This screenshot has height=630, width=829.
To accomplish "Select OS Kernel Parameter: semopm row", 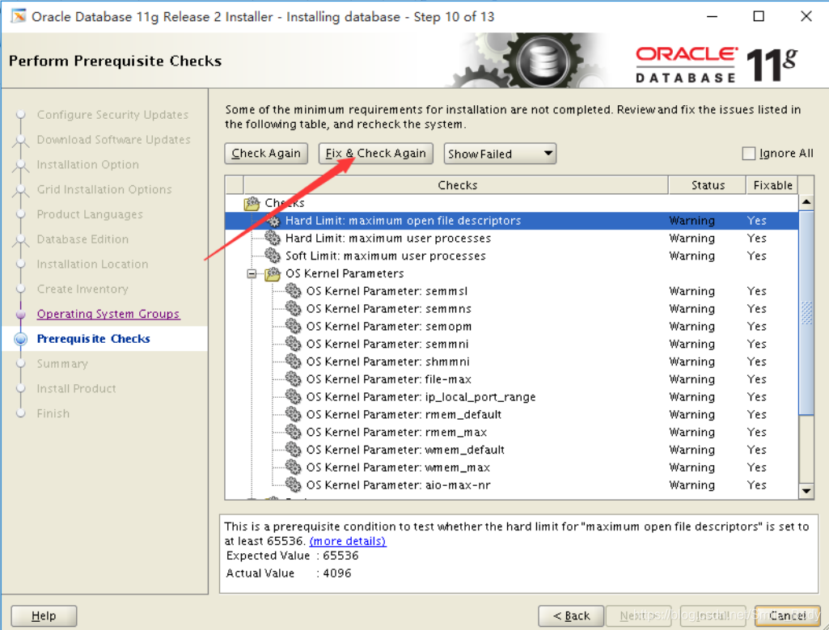I will [512, 327].
